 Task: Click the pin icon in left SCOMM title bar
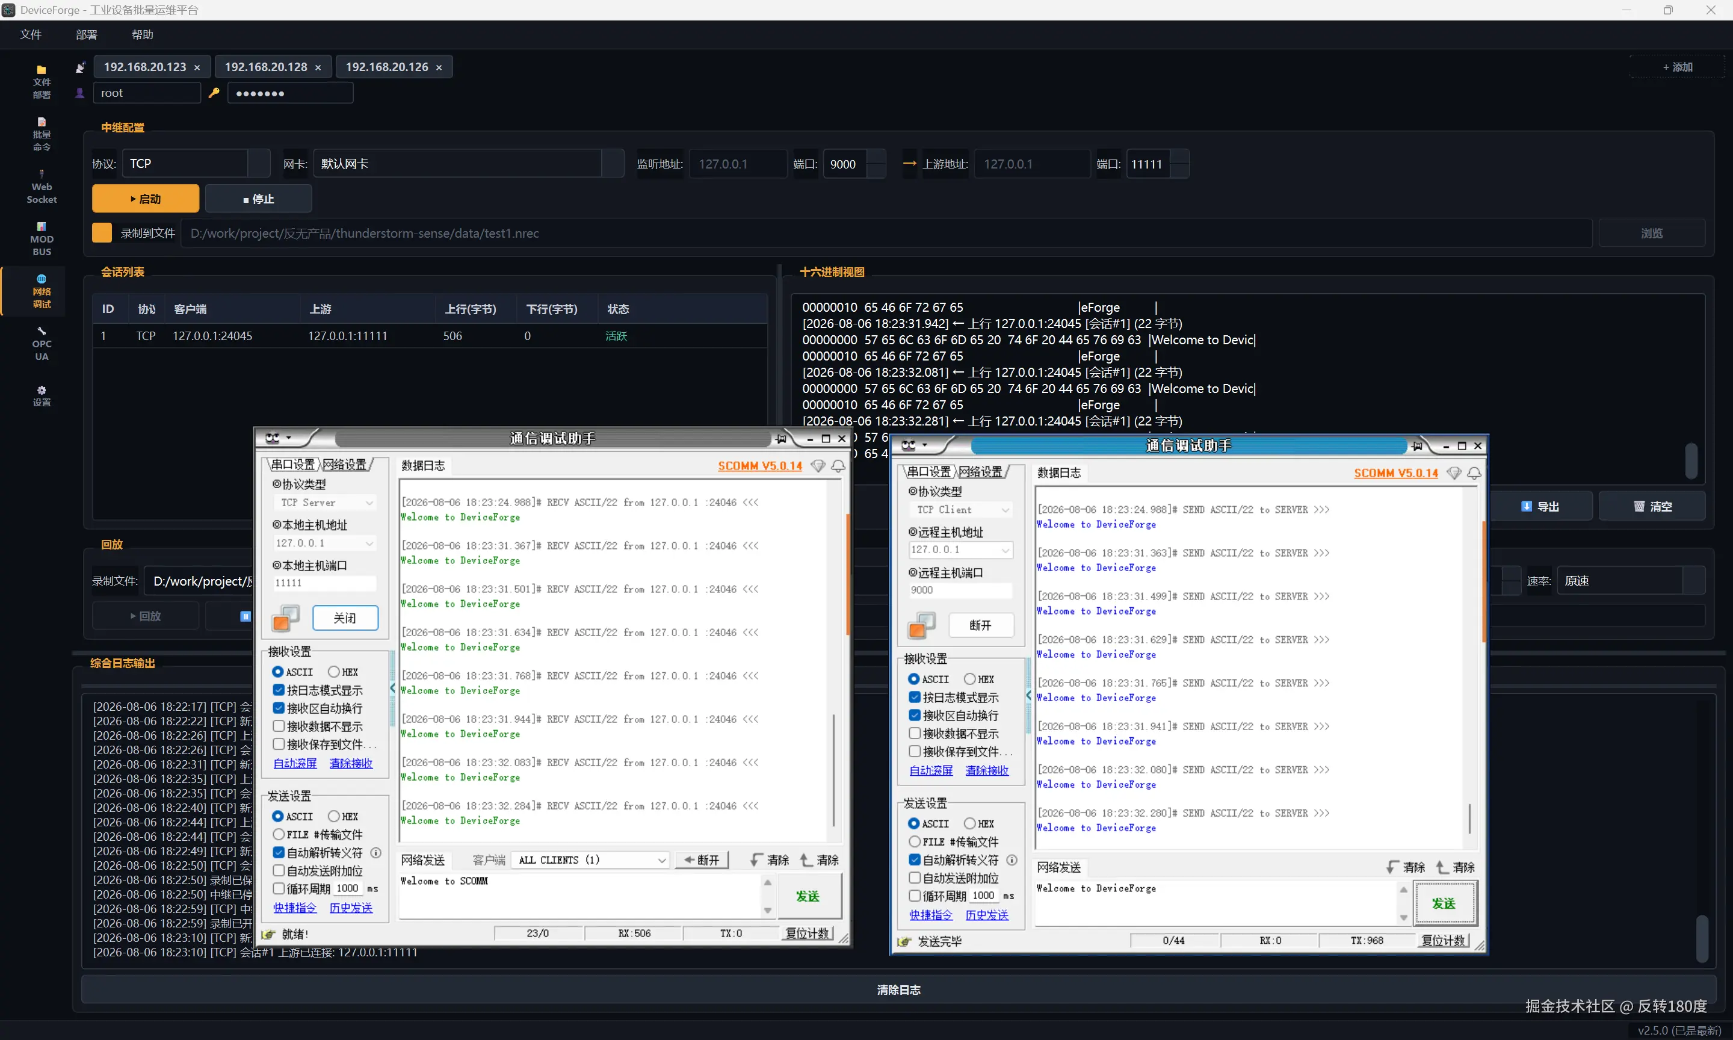[x=781, y=439]
